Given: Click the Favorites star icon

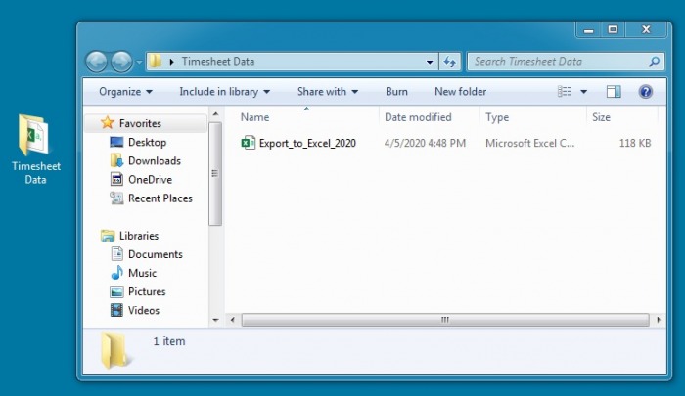Looking at the screenshot, I should (108, 122).
